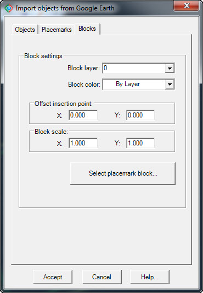
Task: Click the Block scale Y input field
Action: (x=140, y=143)
